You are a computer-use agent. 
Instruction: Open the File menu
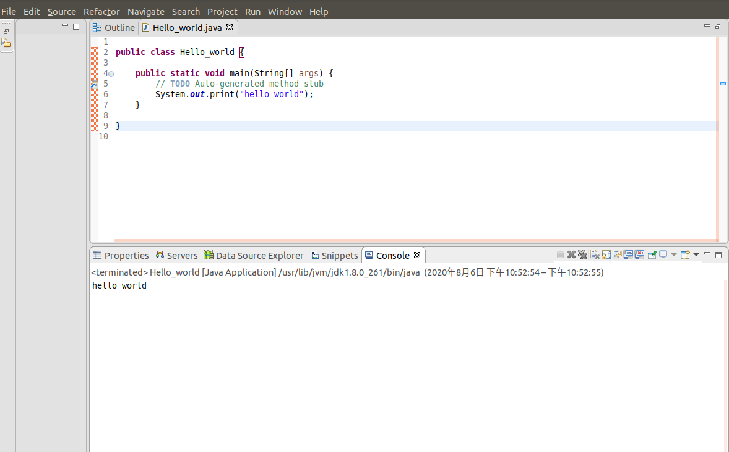point(9,12)
